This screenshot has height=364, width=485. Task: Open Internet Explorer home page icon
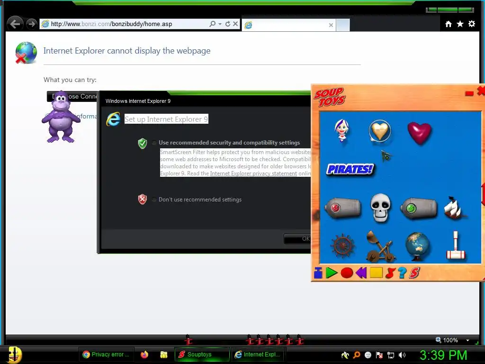(x=449, y=24)
